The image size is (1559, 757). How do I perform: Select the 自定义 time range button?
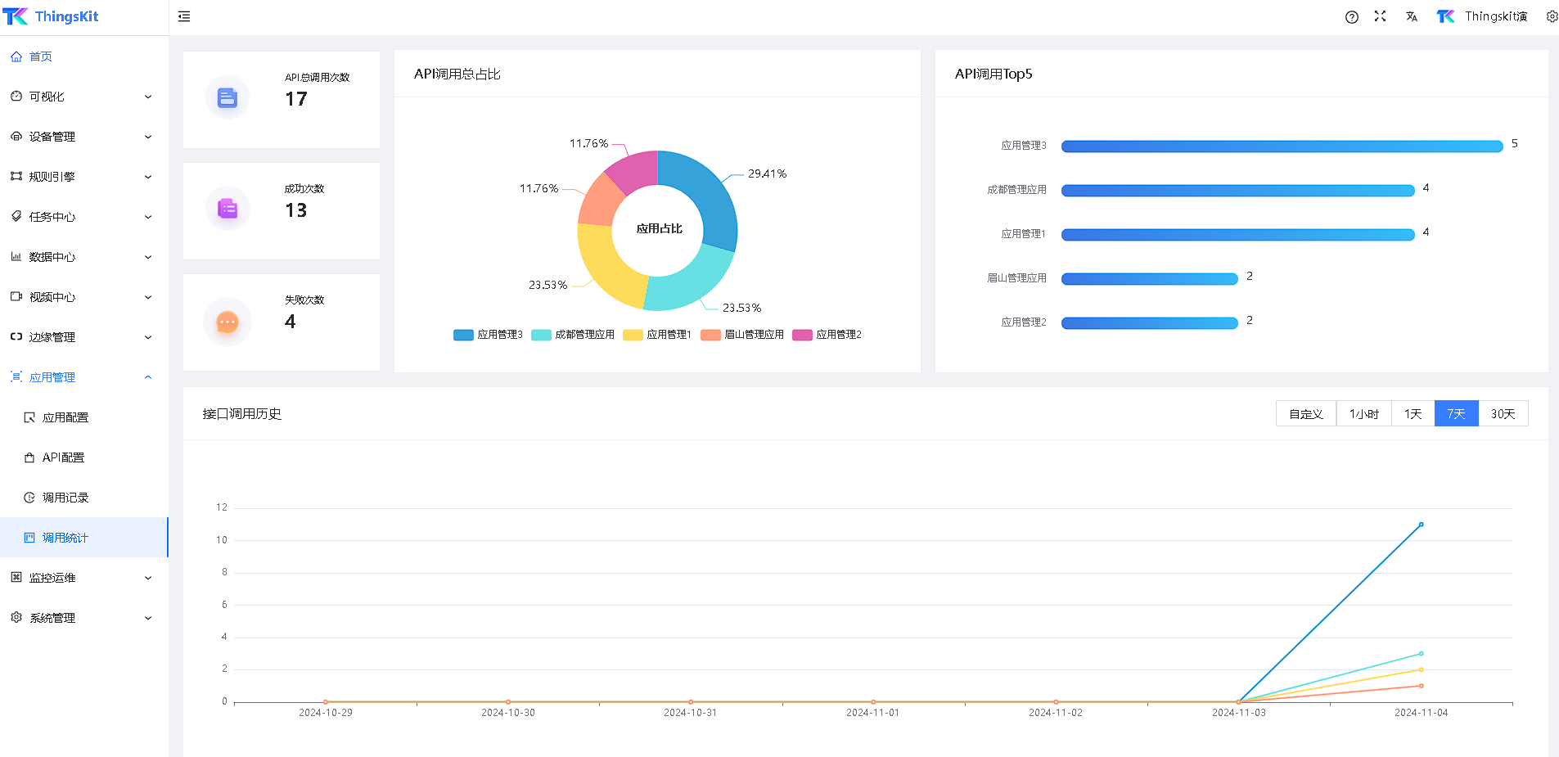click(x=1305, y=414)
